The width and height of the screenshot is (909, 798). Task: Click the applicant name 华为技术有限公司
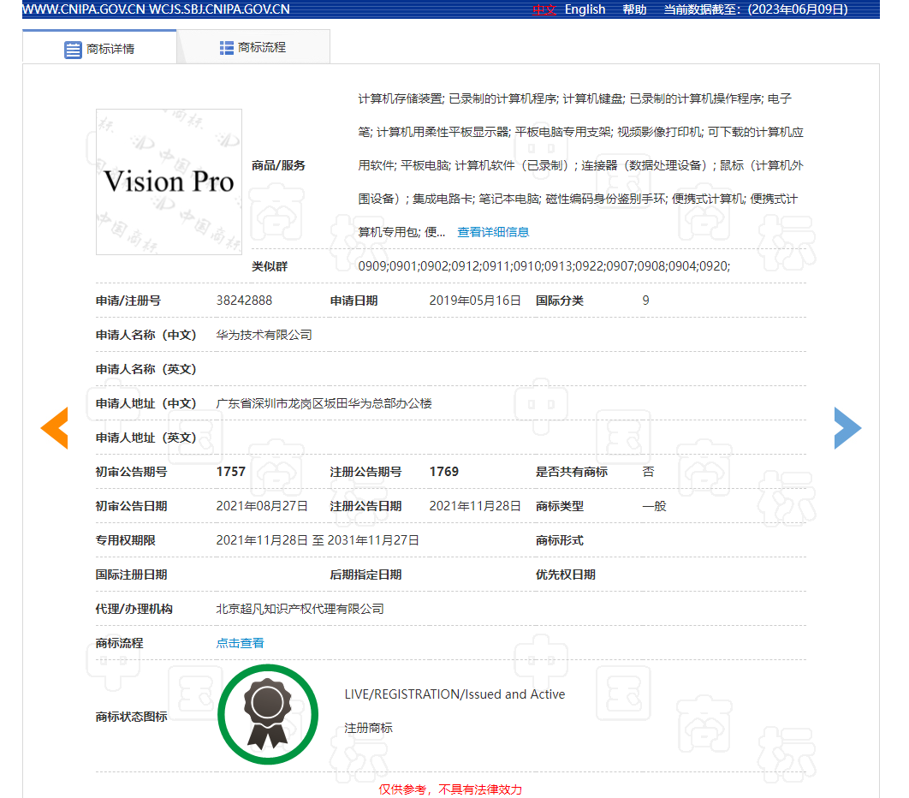[265, 334]
